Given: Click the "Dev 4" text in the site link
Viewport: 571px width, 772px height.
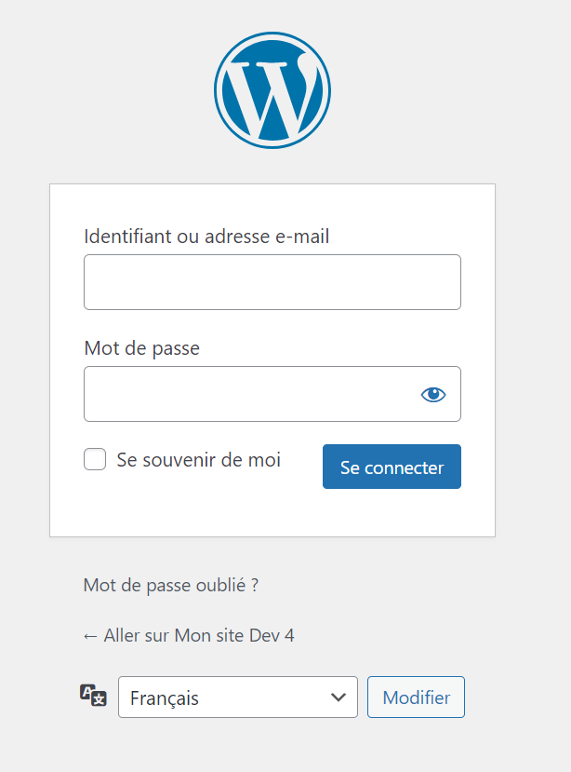Looking at the screenshot, I should pos(272,636).
